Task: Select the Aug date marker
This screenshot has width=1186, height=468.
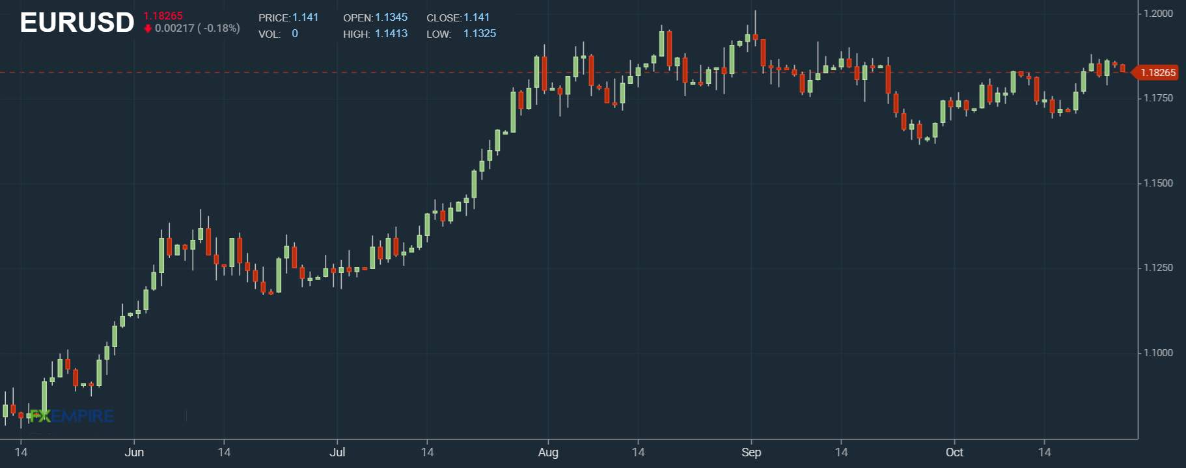Action: tap(548, 452)
